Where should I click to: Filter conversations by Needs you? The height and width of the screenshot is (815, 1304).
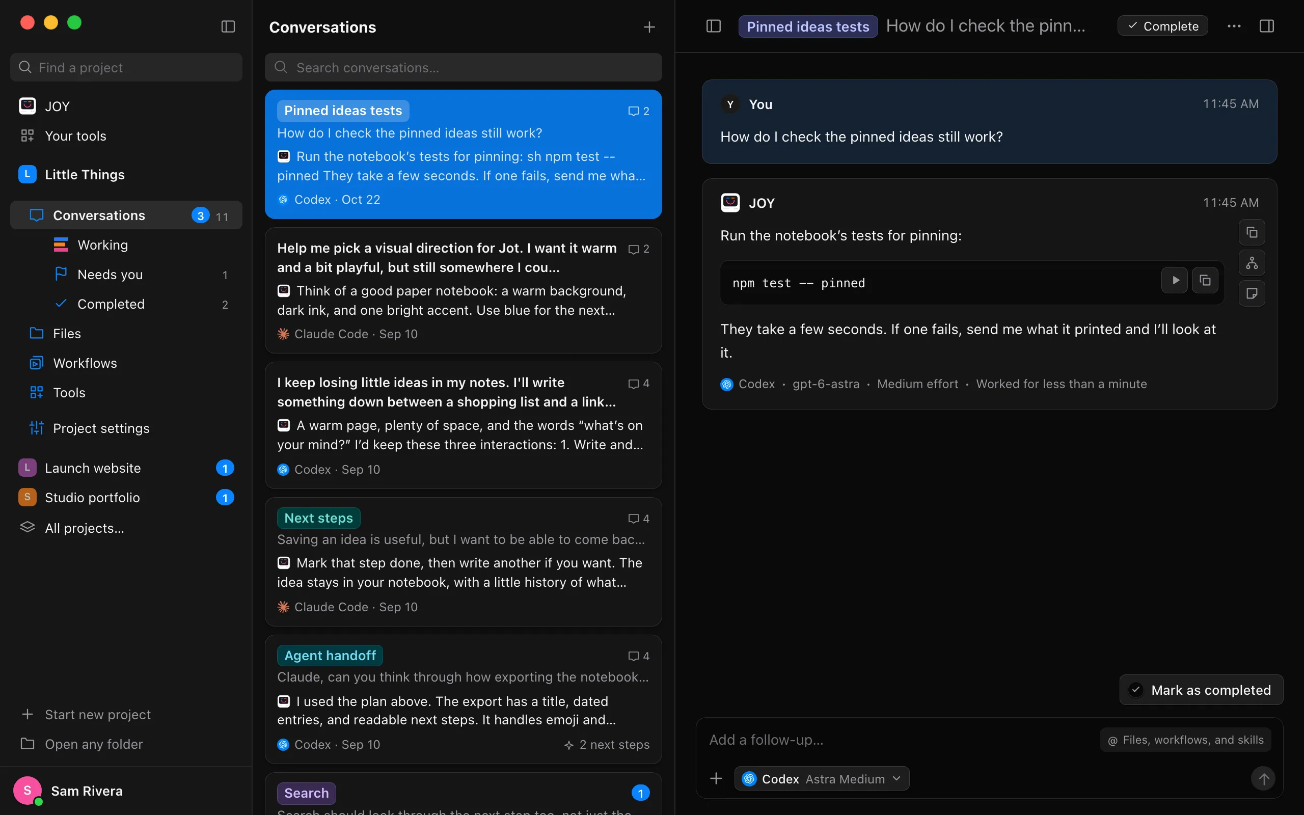[126, 275]
